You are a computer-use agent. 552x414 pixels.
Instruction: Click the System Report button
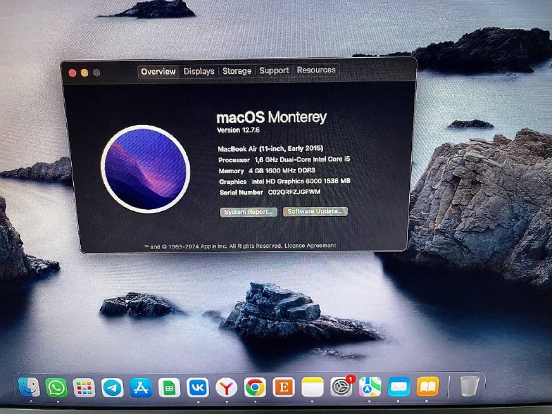(248, 212)
